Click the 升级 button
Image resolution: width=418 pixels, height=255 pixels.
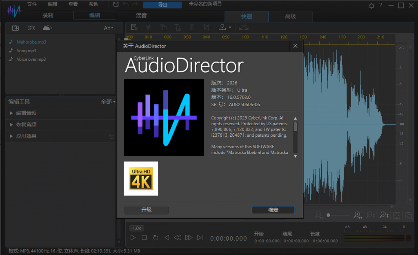[x=147, y=210]
